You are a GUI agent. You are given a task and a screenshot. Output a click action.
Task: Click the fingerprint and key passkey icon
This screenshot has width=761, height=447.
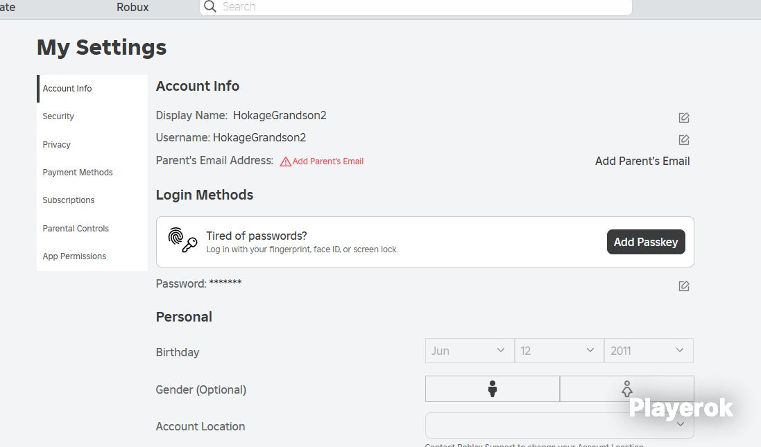[x=182, y=240]
